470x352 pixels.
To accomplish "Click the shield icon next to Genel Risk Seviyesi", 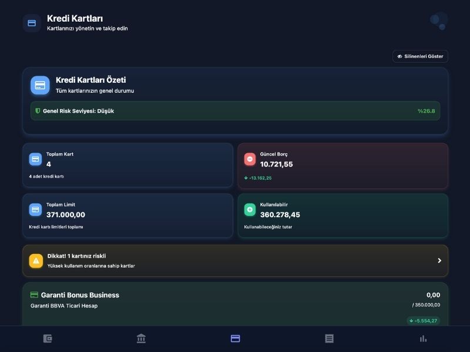I will (38, 111).
